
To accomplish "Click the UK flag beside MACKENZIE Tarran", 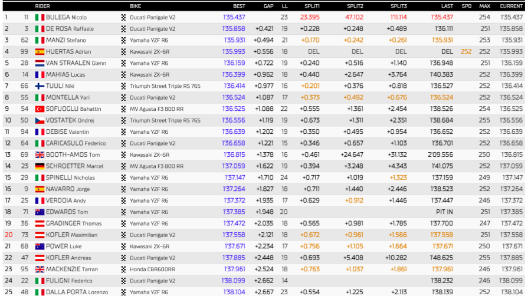I will click(x=40, y=269).
